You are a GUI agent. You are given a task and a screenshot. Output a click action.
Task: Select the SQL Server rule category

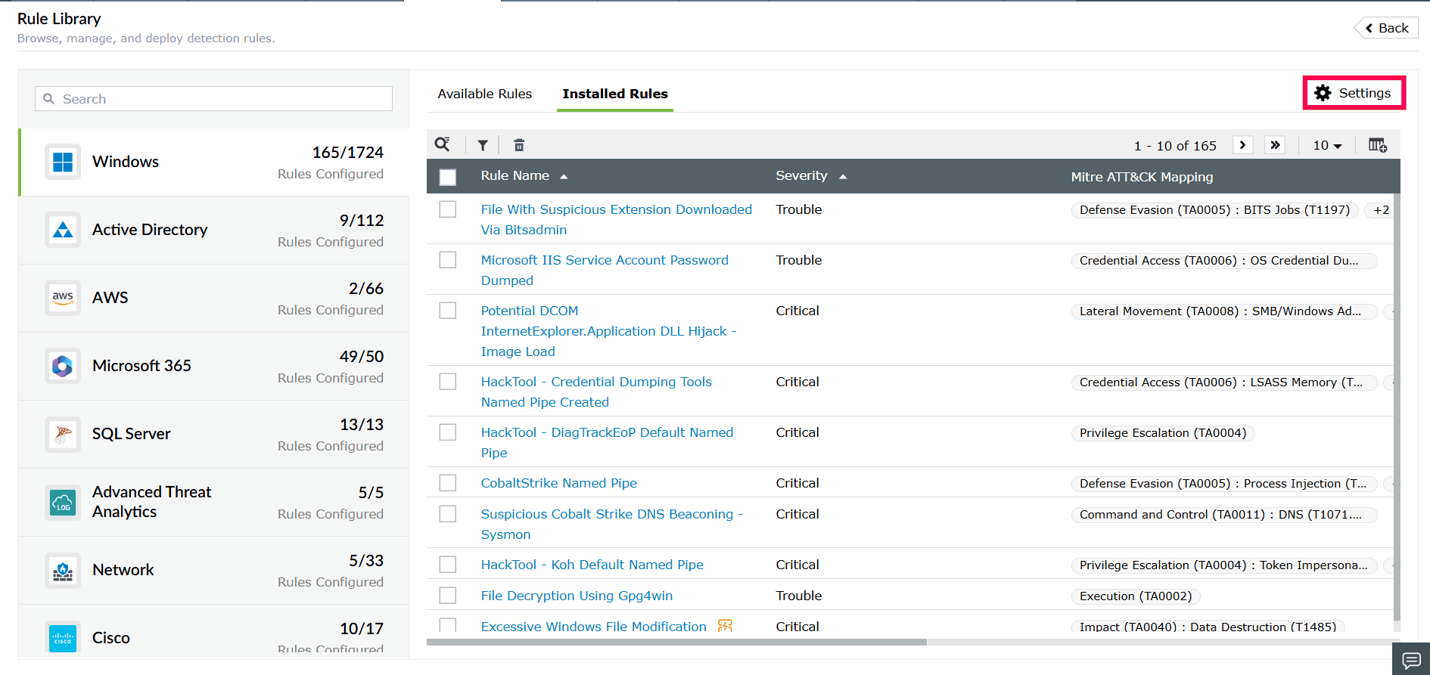pos(214,434)
